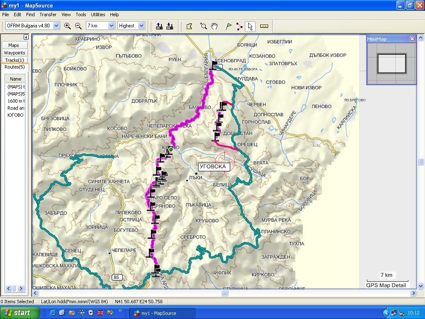425x319 pixels.
Task: Open the Find menu
Action: pyautogui.click(x=30, y=15)
